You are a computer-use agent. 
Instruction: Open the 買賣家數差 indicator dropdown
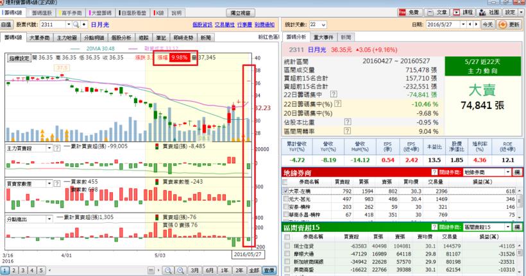point(49,184)
